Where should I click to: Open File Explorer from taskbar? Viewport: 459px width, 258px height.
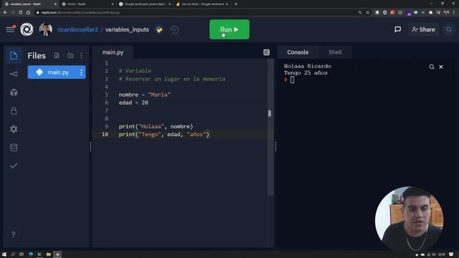click(49, 254)
